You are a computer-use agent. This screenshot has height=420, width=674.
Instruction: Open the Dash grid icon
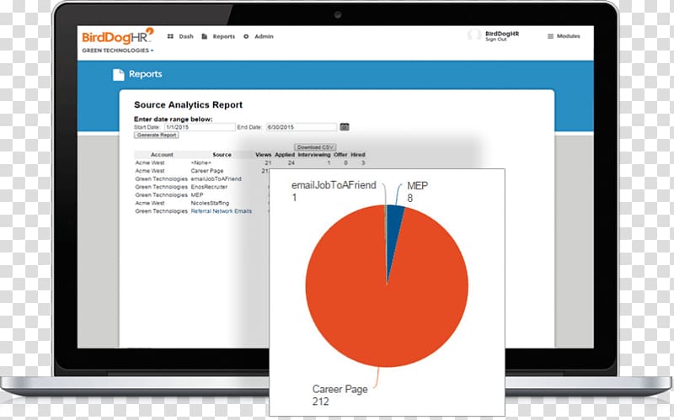pos(170,36)
